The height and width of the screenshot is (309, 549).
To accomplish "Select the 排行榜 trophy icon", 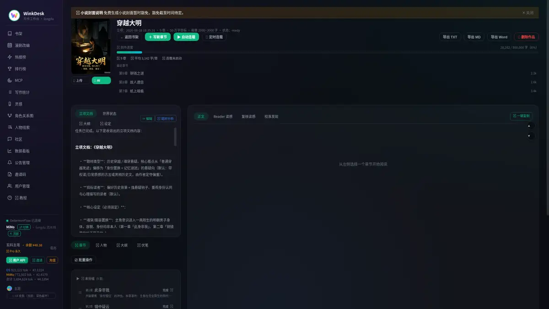I will 10,69.
